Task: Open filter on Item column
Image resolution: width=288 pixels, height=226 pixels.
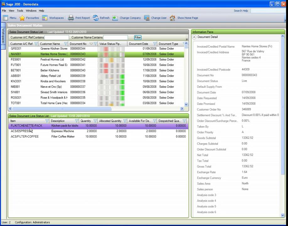Action: pyautogui.click(x=47, y=121)
